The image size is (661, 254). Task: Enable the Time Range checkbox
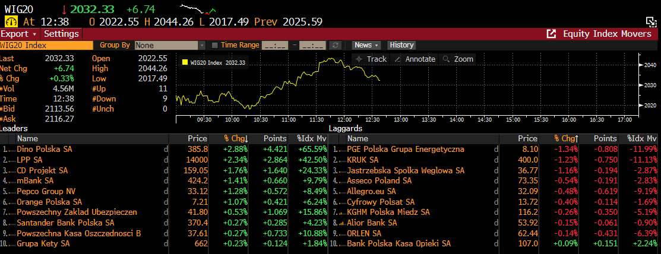point(214,45)
